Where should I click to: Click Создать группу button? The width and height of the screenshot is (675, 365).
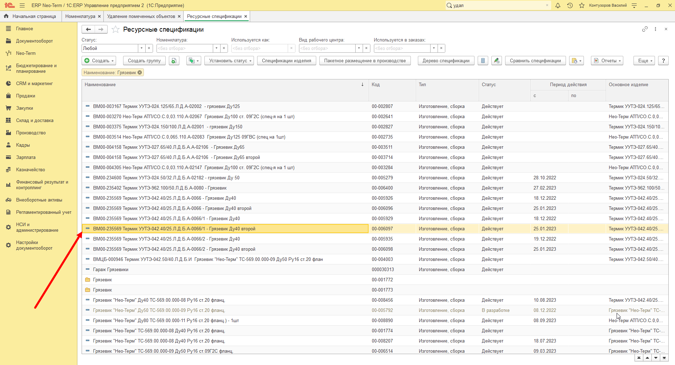click(x=144, y=61)
